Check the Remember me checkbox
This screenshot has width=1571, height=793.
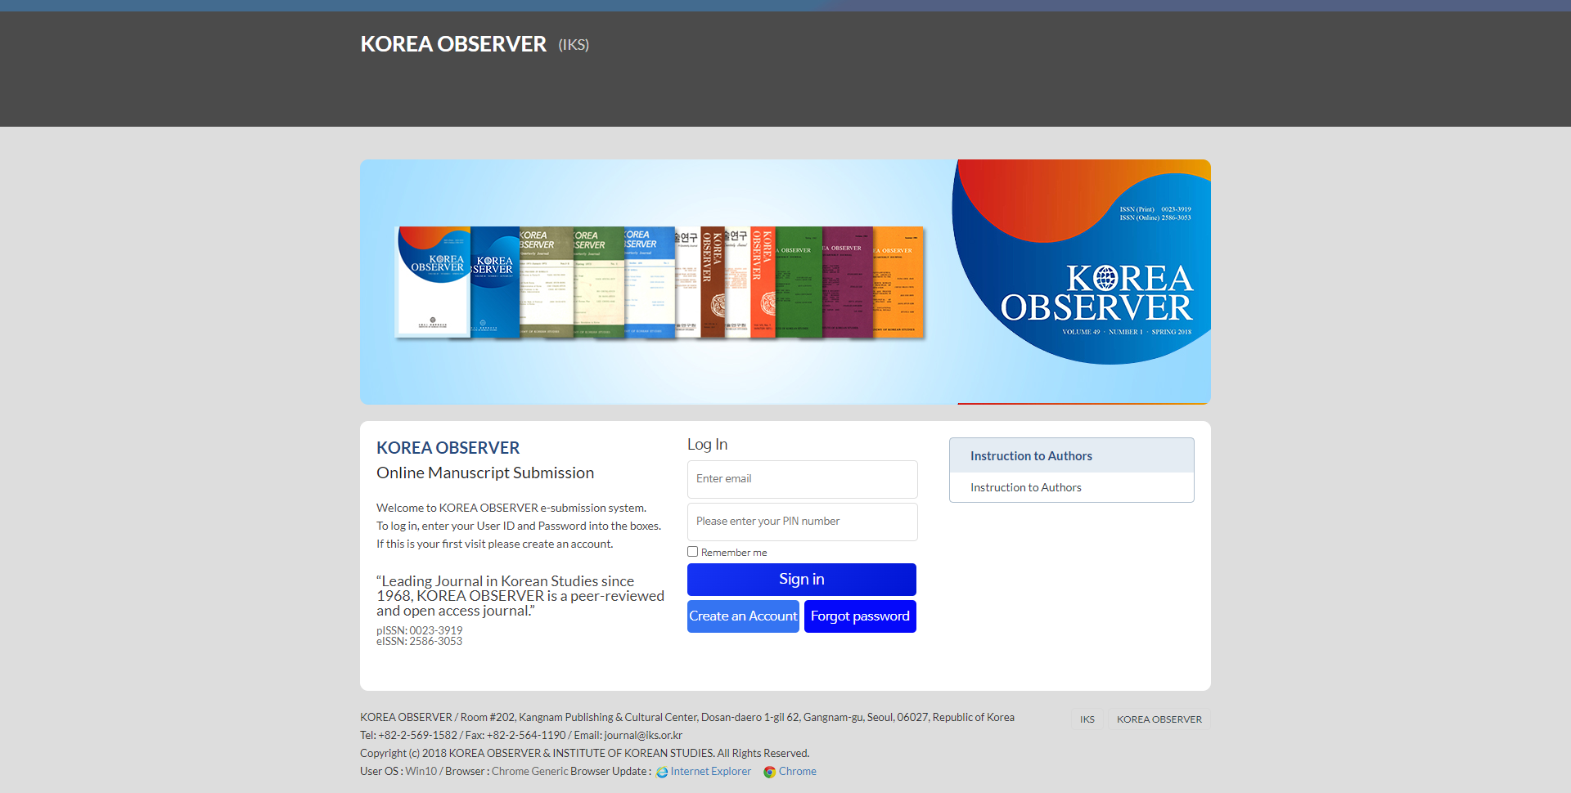pos(692,551)
